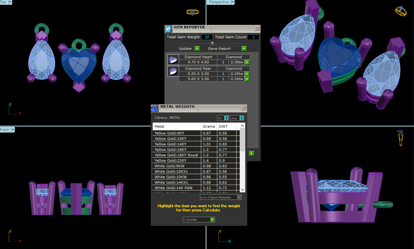Click green arrow next to 0.26tw pear
414x249 pixels.
(x=247, y=79)
